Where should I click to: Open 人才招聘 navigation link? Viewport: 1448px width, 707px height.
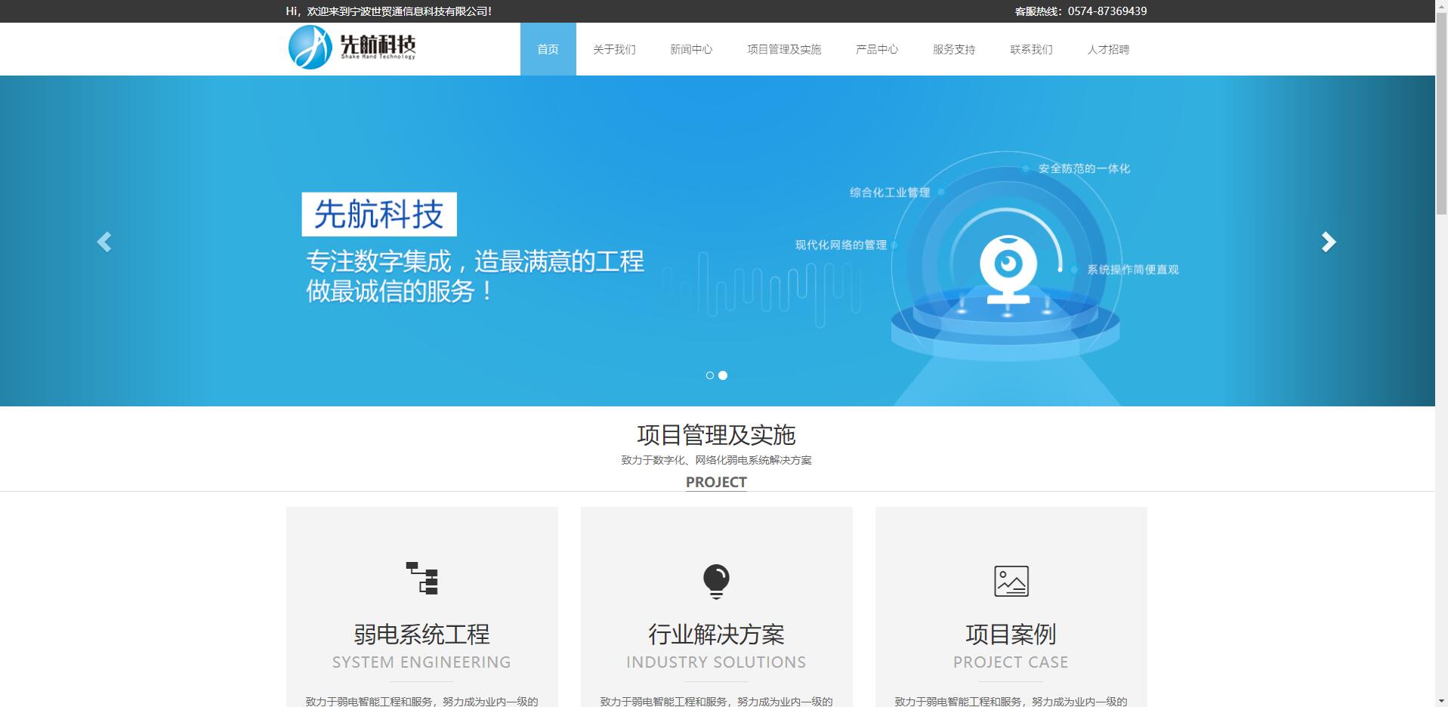[x=1108, y=49]
